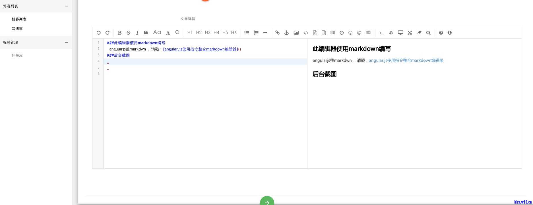533x205 pixels.
Task: Collapse the 博客列表 sidebar section
Action: 67,6
